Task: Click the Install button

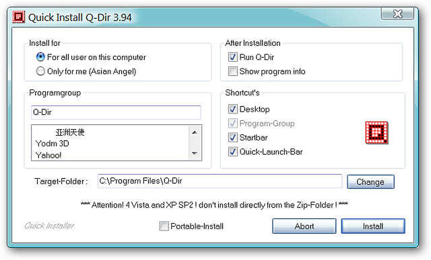Action: pyautogui.click(x=373, y=226)
